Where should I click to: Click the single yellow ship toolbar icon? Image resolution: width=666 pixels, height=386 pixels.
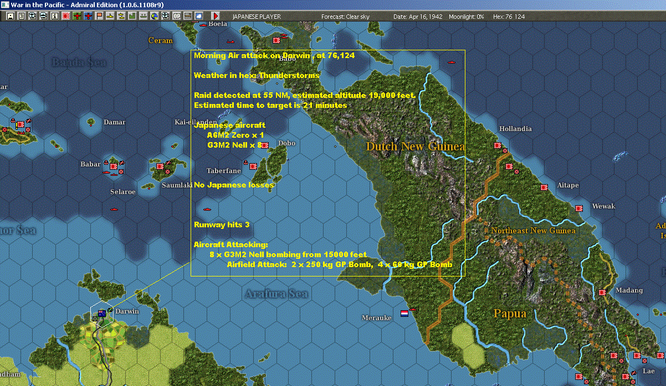coord(110,16)
